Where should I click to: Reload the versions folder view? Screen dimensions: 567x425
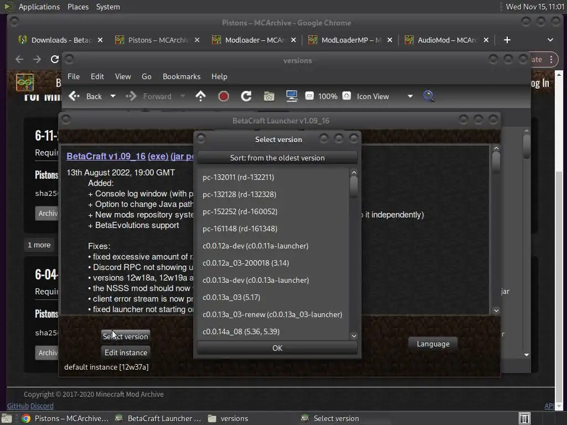tap(246, 96)
